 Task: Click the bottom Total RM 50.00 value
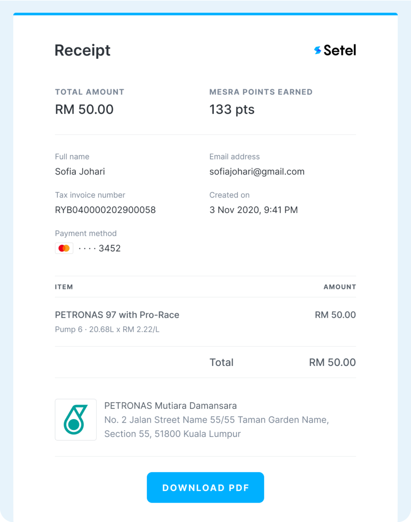coord(332,363)
